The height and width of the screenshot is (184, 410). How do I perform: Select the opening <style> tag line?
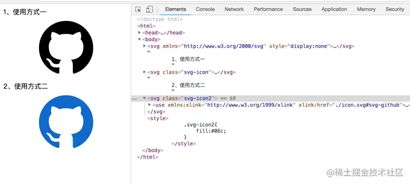pyautogui.click(x=158, y=119)
